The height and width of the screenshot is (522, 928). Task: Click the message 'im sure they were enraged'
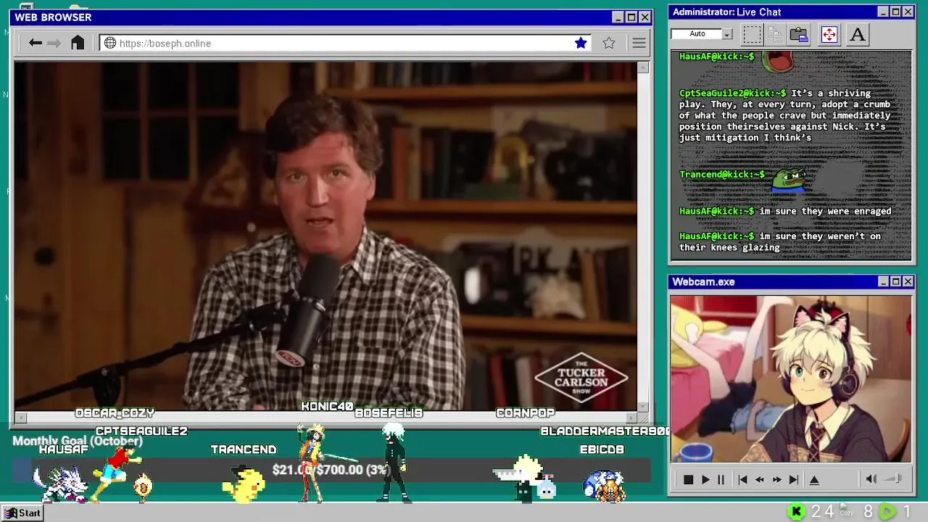(x=825, y=211)
